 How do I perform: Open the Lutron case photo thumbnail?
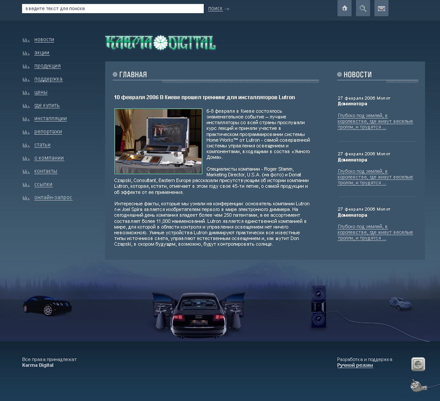(x=158, y=141)
